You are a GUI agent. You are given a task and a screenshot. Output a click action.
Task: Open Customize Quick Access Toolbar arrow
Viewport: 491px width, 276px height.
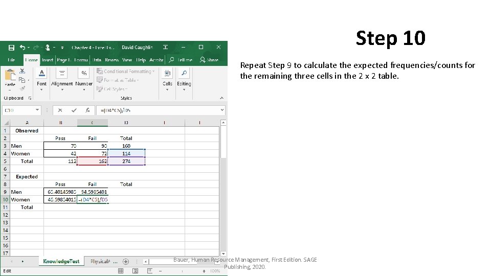click(62, 48)
